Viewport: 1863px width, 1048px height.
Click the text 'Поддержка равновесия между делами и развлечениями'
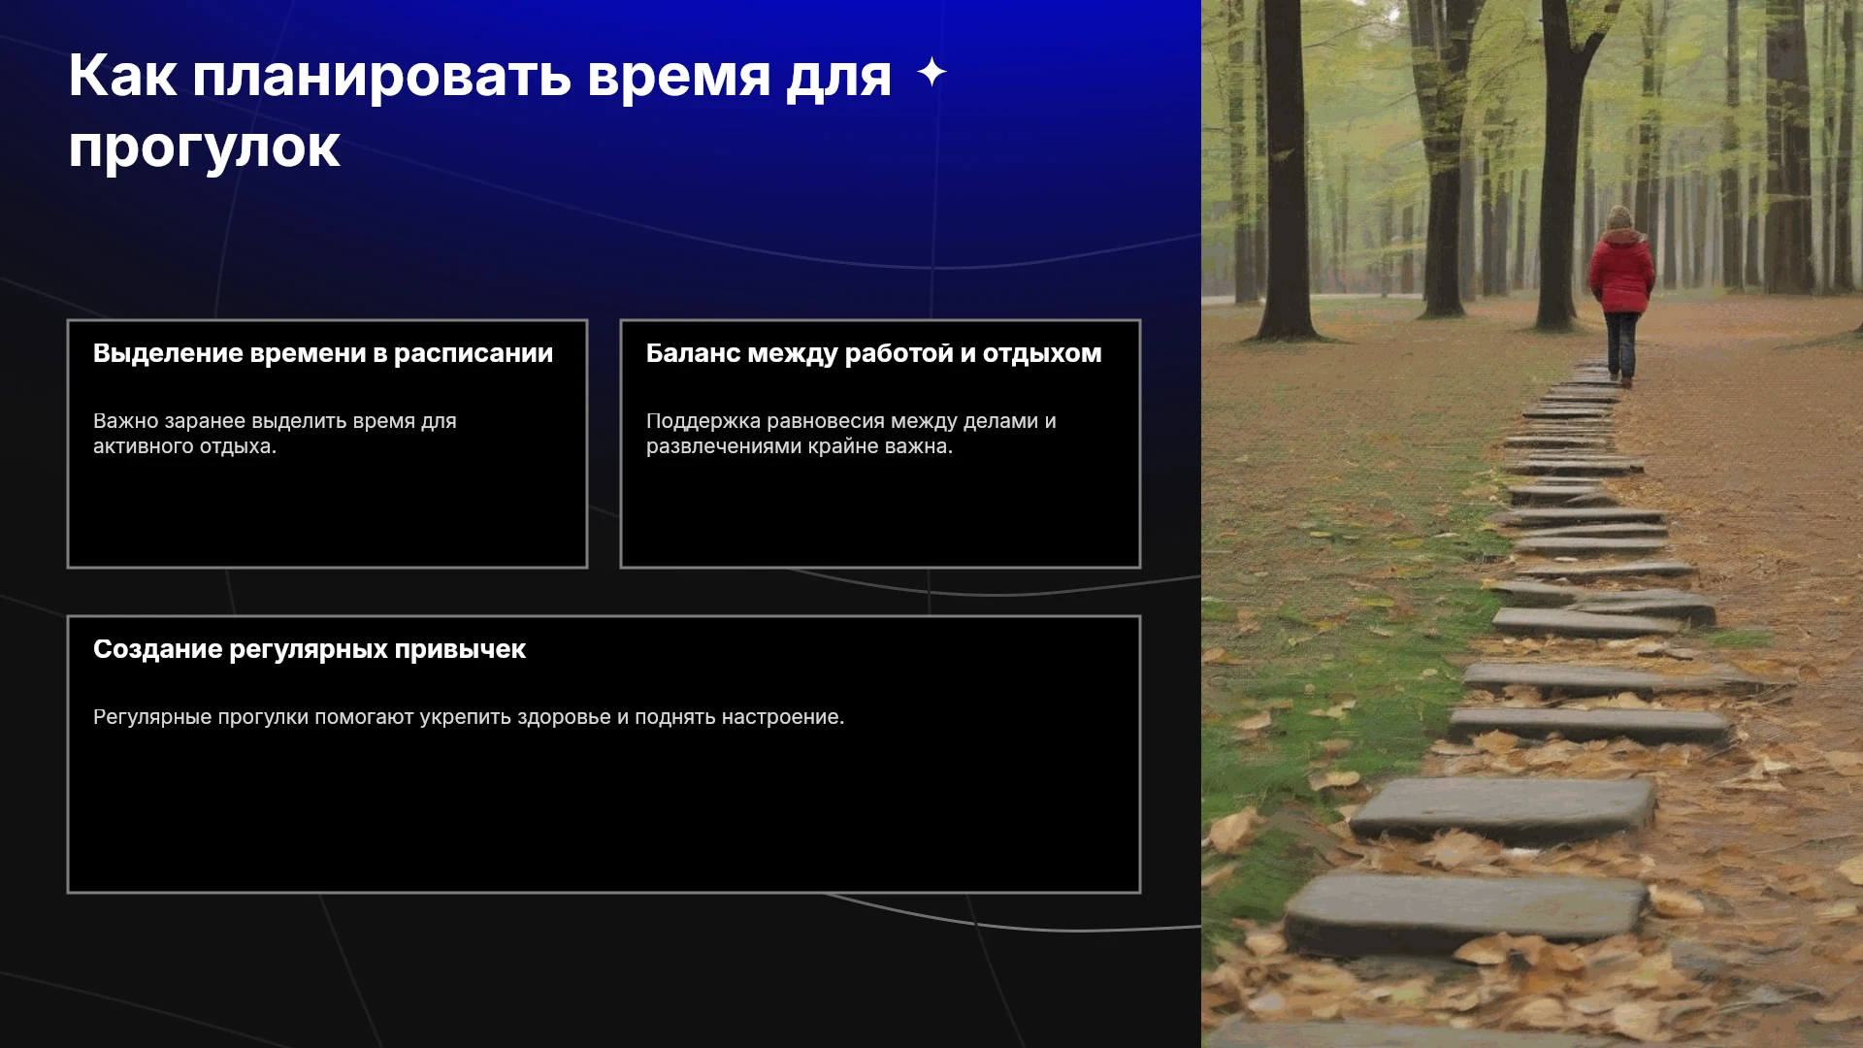click(x=851, y=434)
